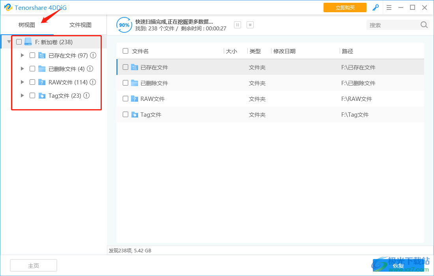Select RAW文件 (114) tree item label
Image resolution: width=434 pixels, height=276 pixels.
click(x=68, y=82)
